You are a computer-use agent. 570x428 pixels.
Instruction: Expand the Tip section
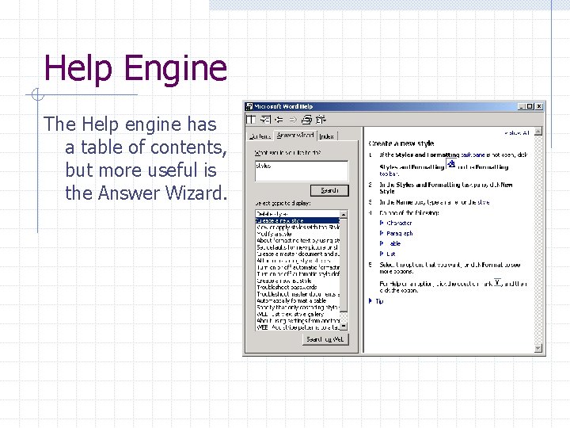coord(376,301)
